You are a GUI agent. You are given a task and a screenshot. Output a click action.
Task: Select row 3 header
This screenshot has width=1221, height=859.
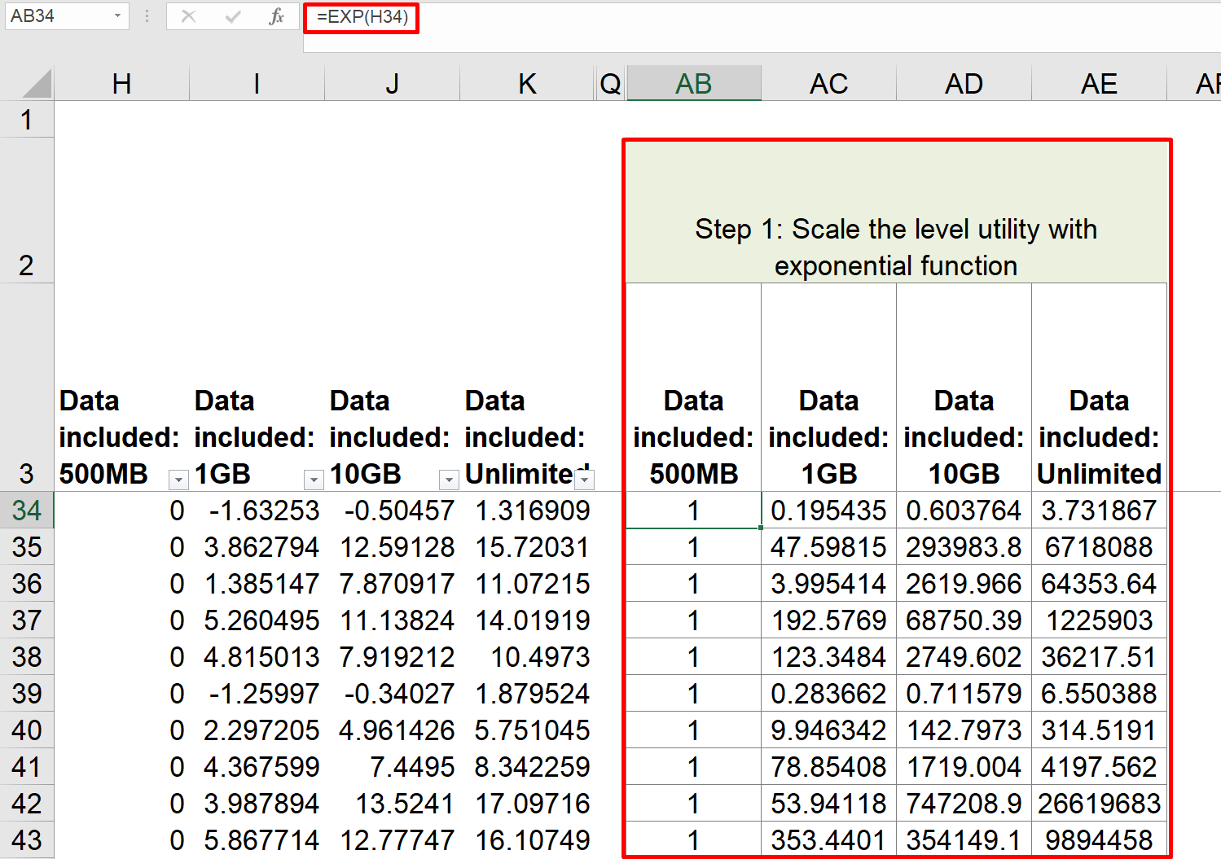[x=27, y=388]
